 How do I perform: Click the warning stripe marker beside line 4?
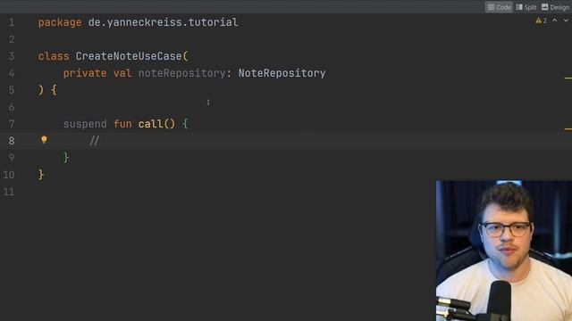click(568, 78)
